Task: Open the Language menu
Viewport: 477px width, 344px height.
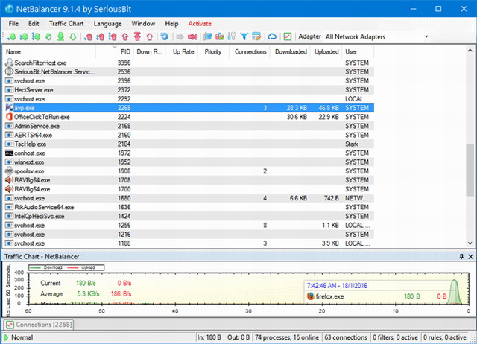Action: (109, 24)
